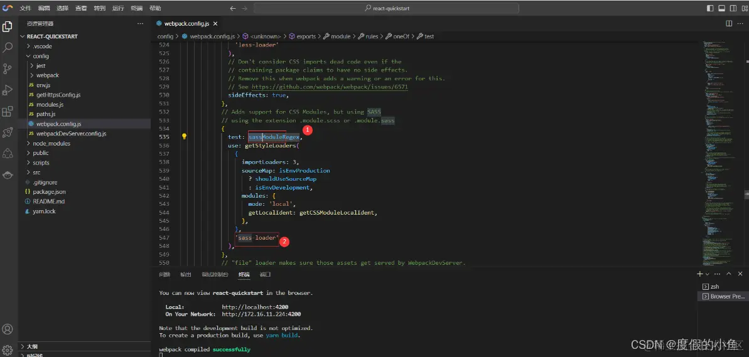Click the app logo in the title bar

click(x=8, y=8)
